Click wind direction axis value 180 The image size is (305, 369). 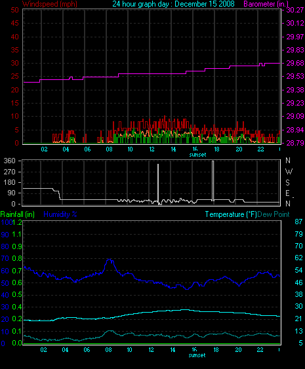pos(9,182)
